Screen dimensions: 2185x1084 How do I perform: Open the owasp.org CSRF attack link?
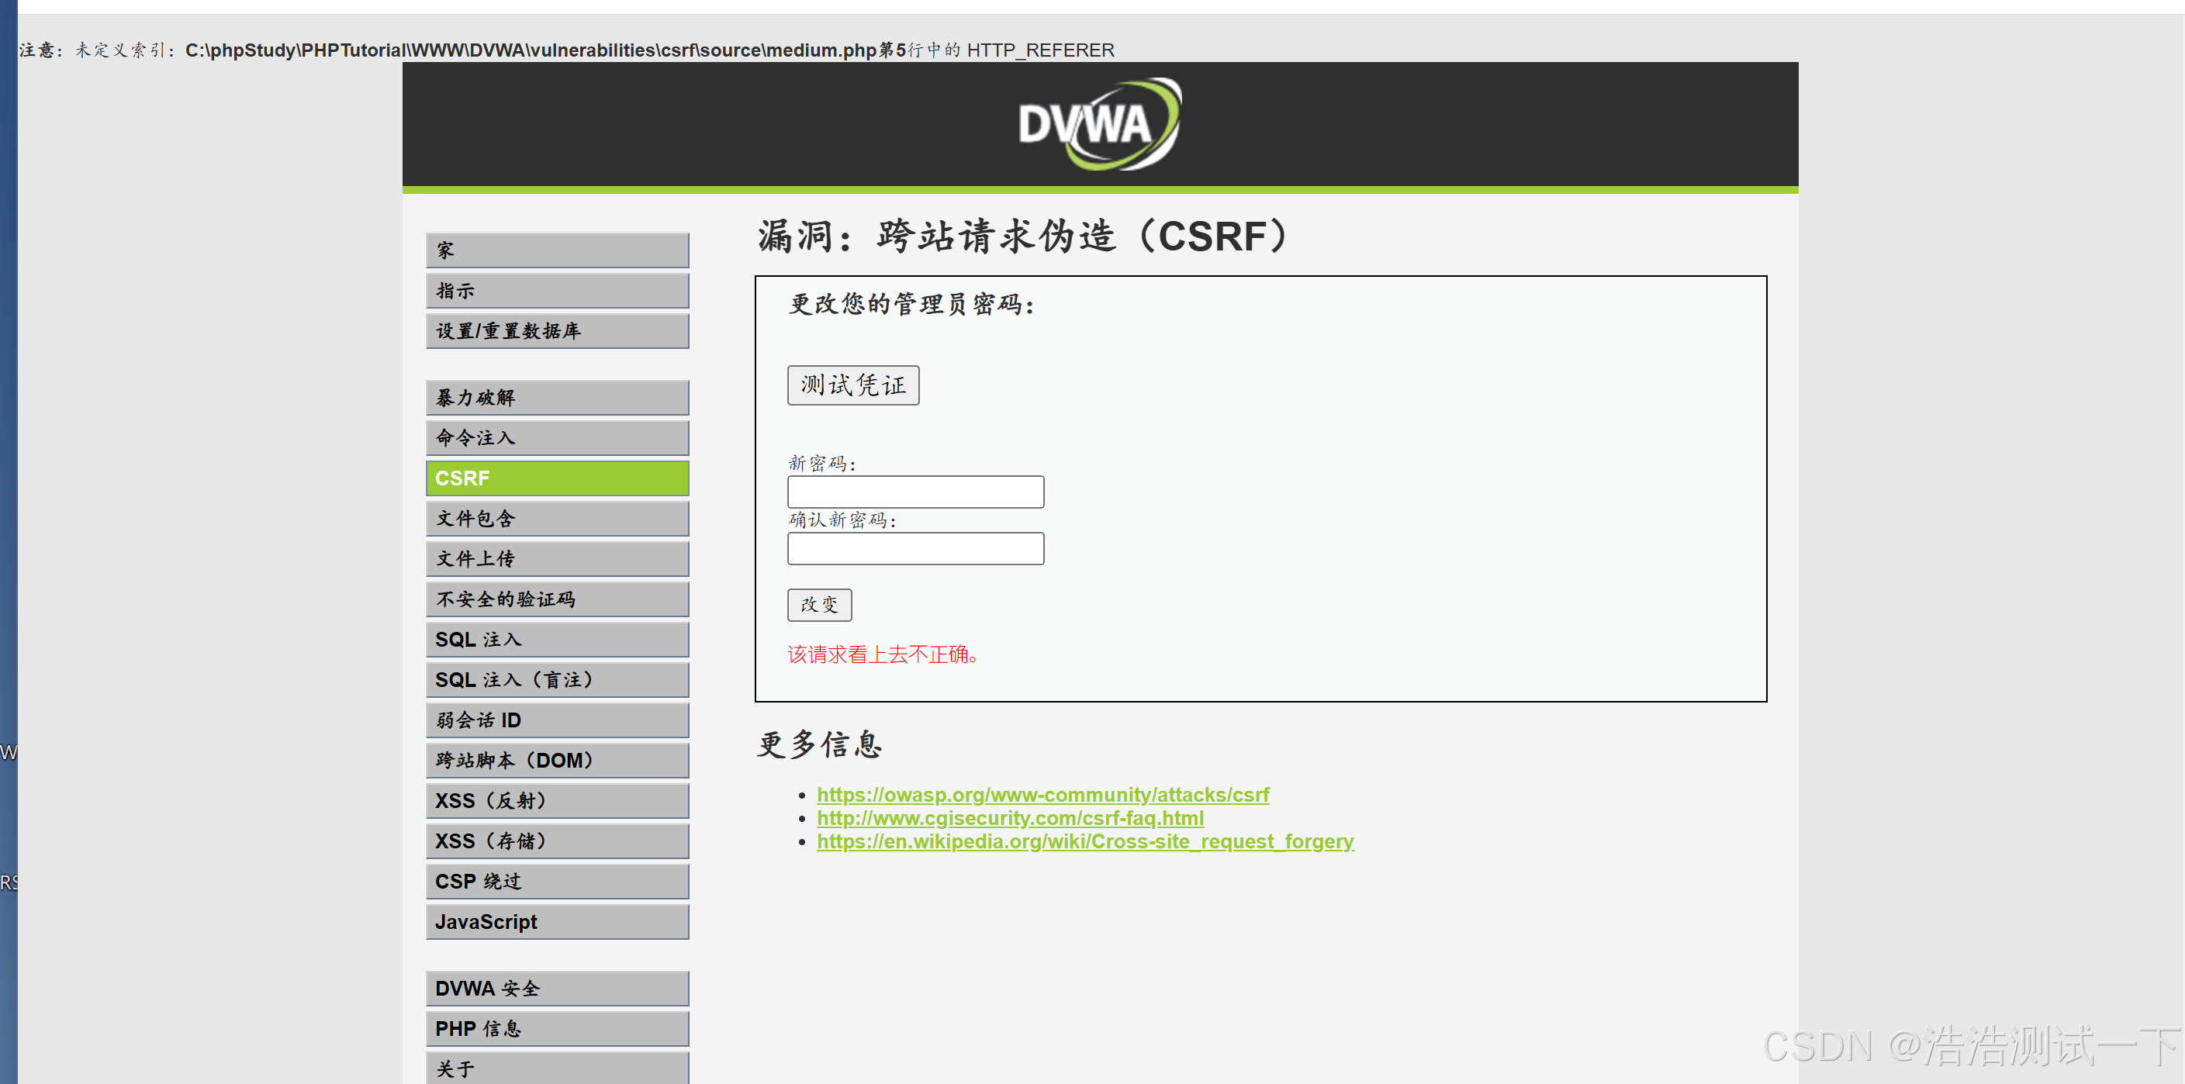click(x=1042, y=795)
